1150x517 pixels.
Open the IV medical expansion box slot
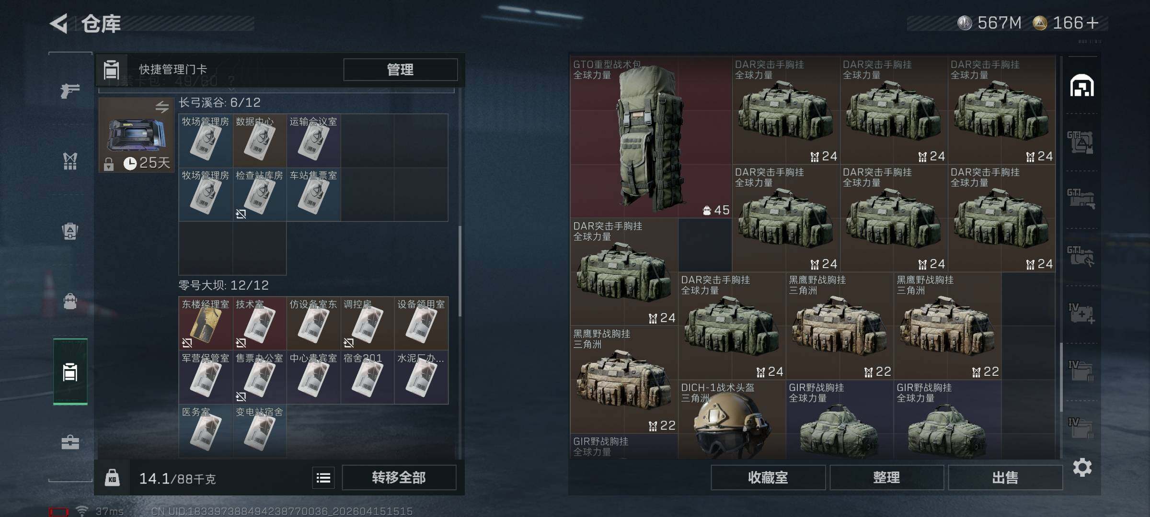click(x=1081, y=314)
